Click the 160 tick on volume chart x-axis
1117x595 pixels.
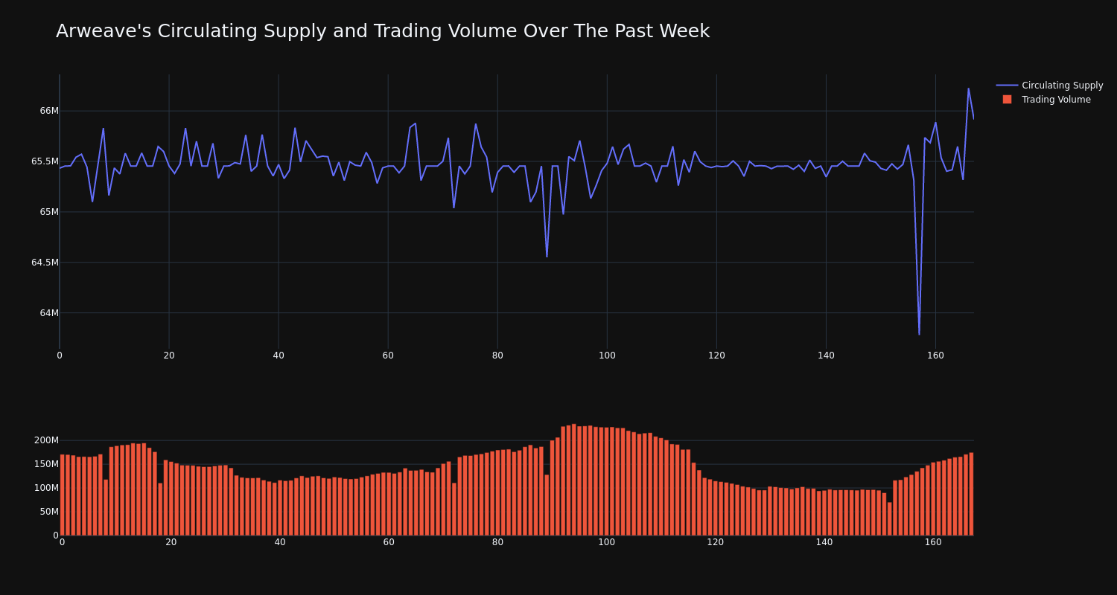click(933, 542)
